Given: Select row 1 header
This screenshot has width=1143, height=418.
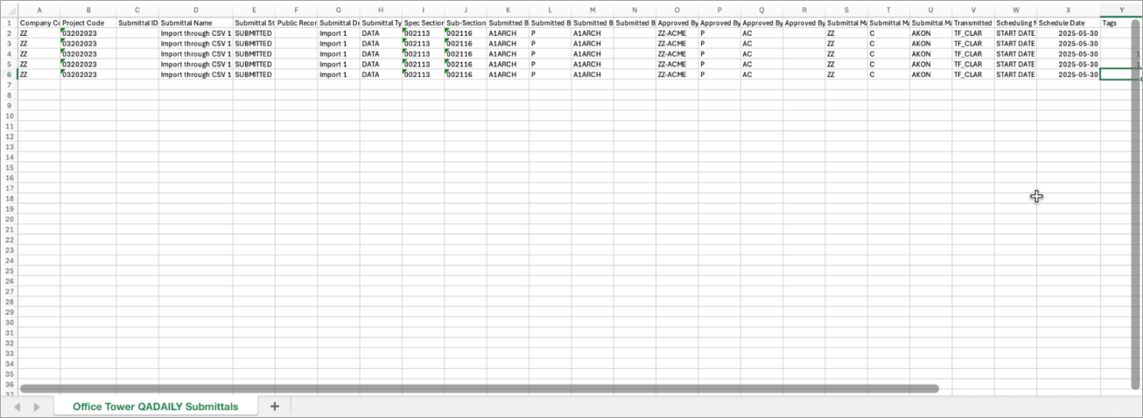Looking at the screenshot, I should tap(9, 23).
